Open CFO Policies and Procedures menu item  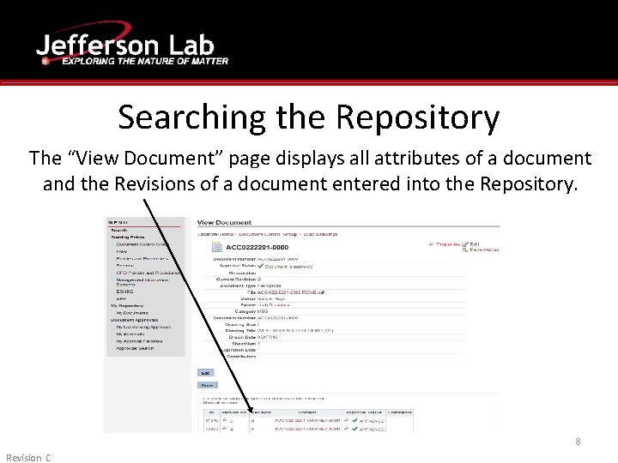(148, 273)
